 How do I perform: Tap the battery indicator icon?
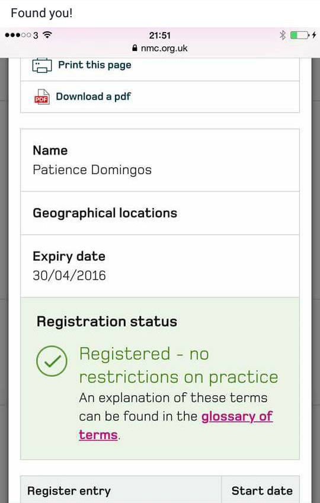[x=300, y=35]
